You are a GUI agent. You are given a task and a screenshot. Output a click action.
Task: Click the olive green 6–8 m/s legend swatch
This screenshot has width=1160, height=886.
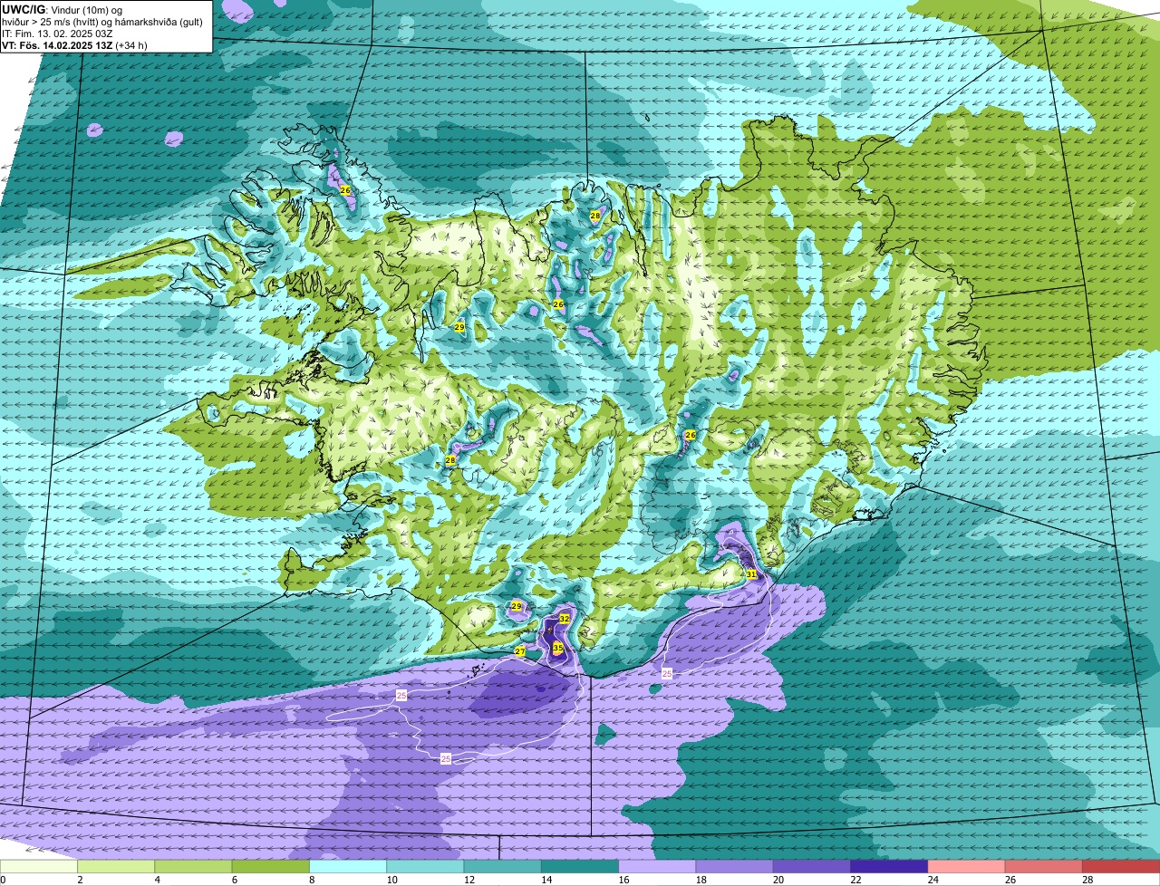[271, 867]
